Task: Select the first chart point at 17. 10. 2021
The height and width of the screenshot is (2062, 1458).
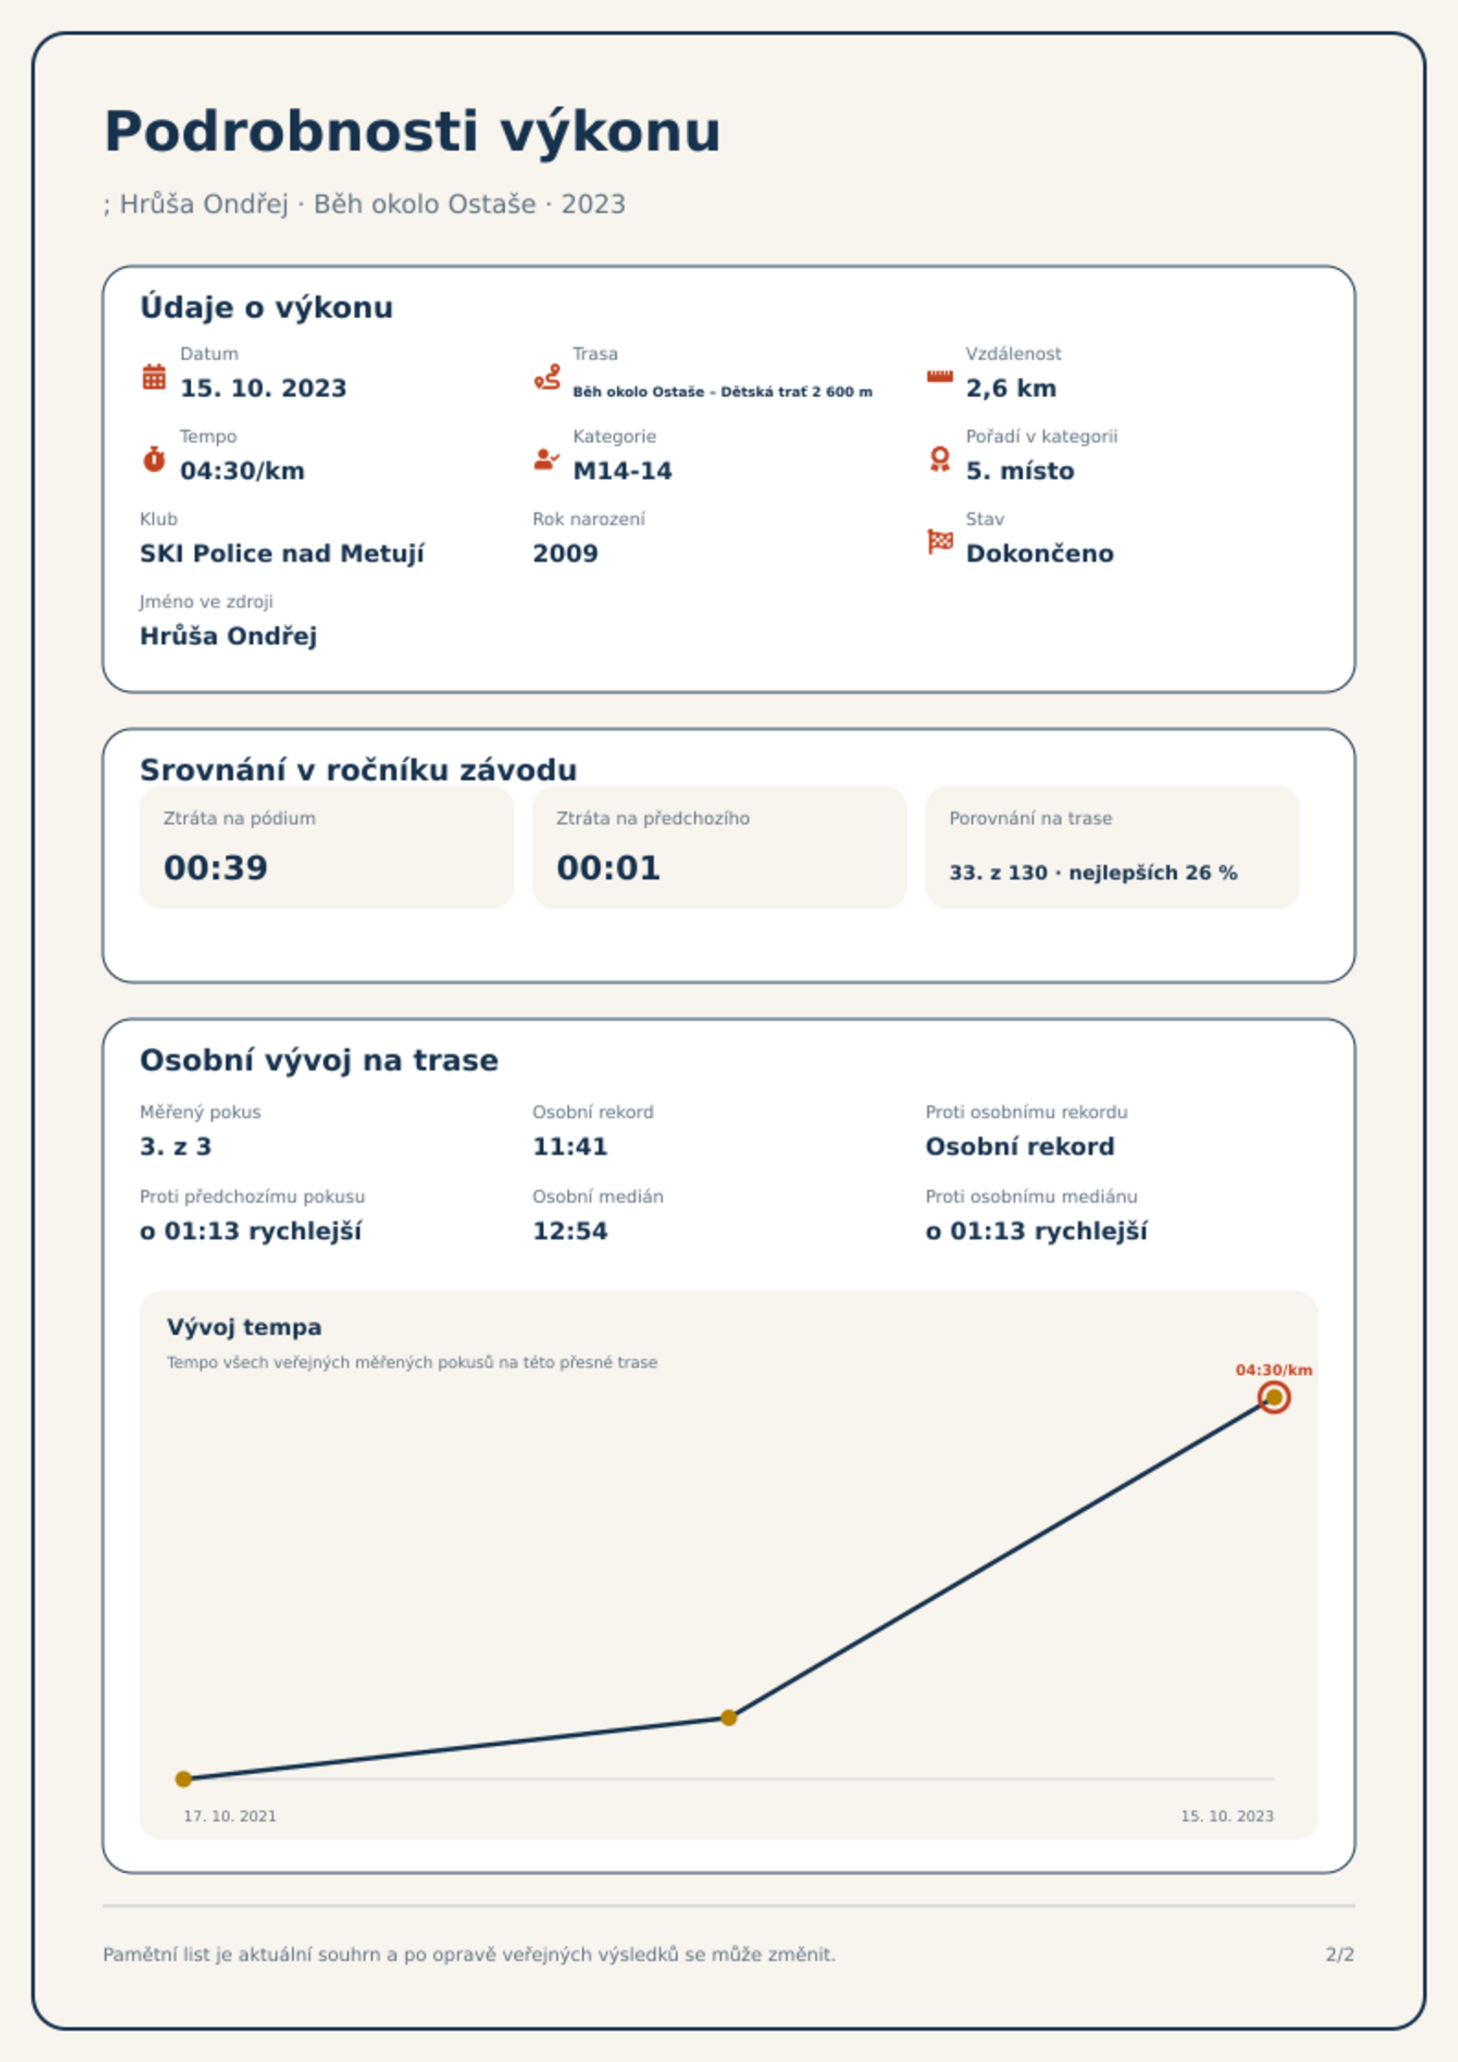Action: pyautogui.click(x=184, y=1779)
